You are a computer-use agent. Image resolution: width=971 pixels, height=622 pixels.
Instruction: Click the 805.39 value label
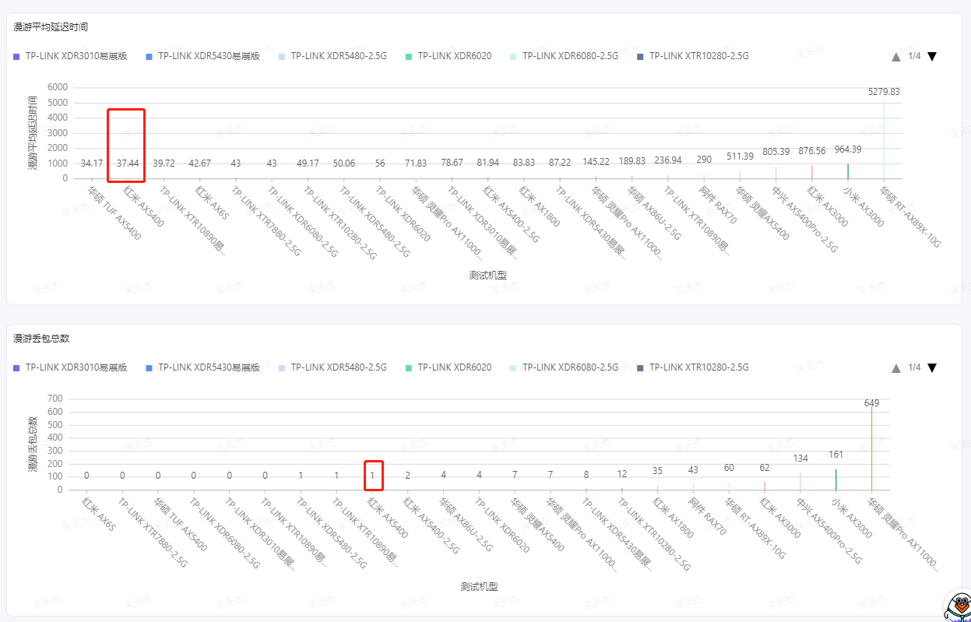point(776,152)
